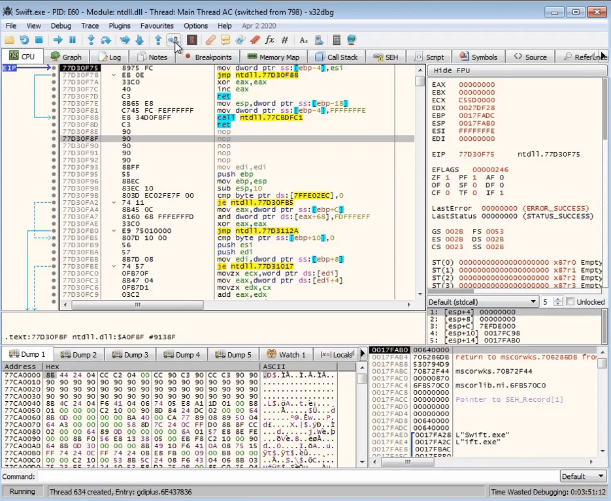
Task: Select the Dump 3 tab
Action: click(131, 355)
